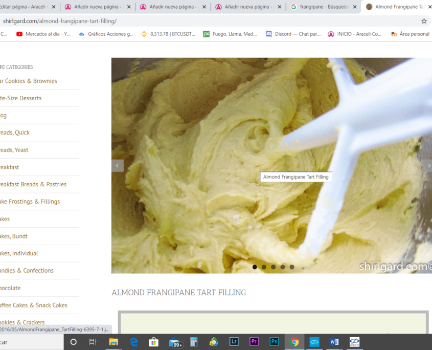The height and width of the screenshot is (350, 432).
Task: Open the Bite-Size Desserts category
Action: coord(20,98)
